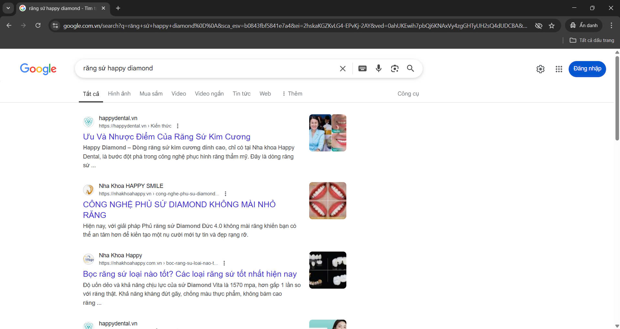620x329 pixels.
Task: Click 'Nha Khoa HAPPY SMILE' site name text
Action: pyautogui.click(x=131, y=186)
